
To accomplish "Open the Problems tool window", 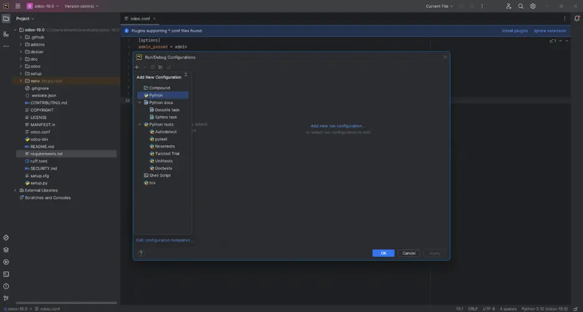I will click(x=6, y=287).
